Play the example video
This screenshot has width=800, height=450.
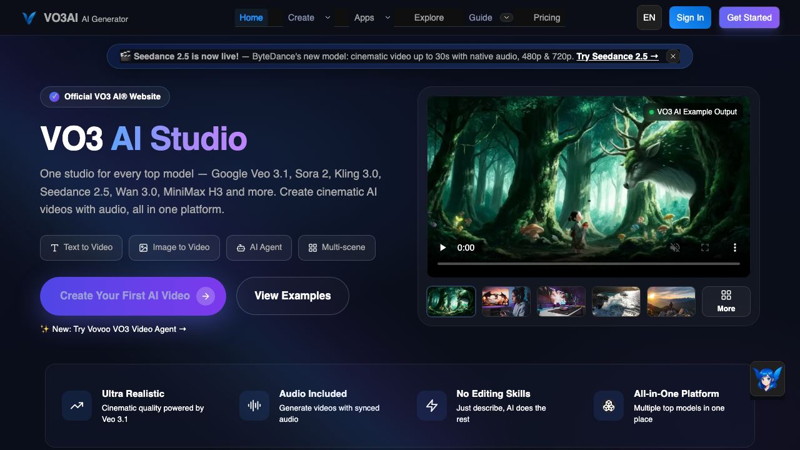[x=442, y=247]
